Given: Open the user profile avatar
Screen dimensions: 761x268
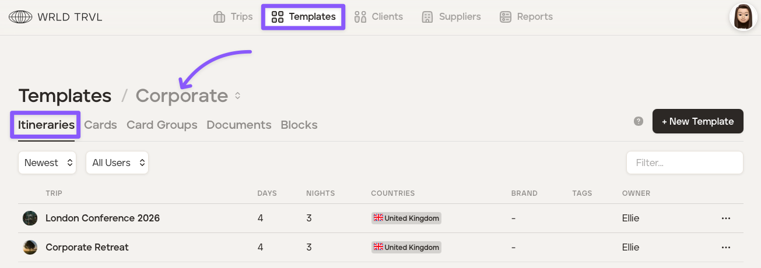Looking at the screenshot, I should [x=743, y=17].
